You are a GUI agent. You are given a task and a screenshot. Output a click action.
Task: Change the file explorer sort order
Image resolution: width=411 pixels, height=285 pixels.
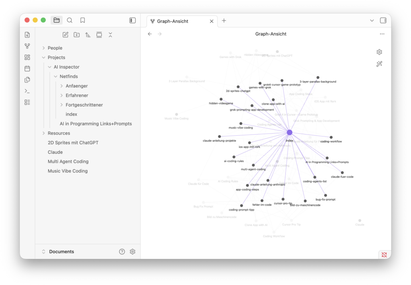pos(88,35)
